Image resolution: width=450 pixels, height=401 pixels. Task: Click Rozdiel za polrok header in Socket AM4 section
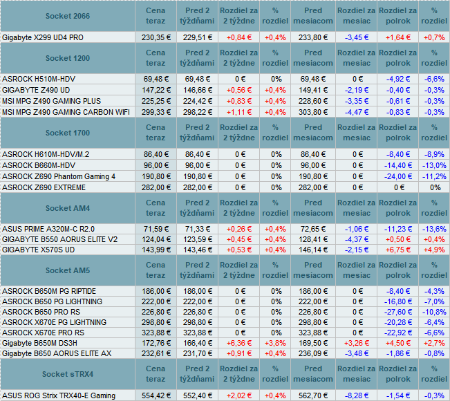tap(397, 208)
